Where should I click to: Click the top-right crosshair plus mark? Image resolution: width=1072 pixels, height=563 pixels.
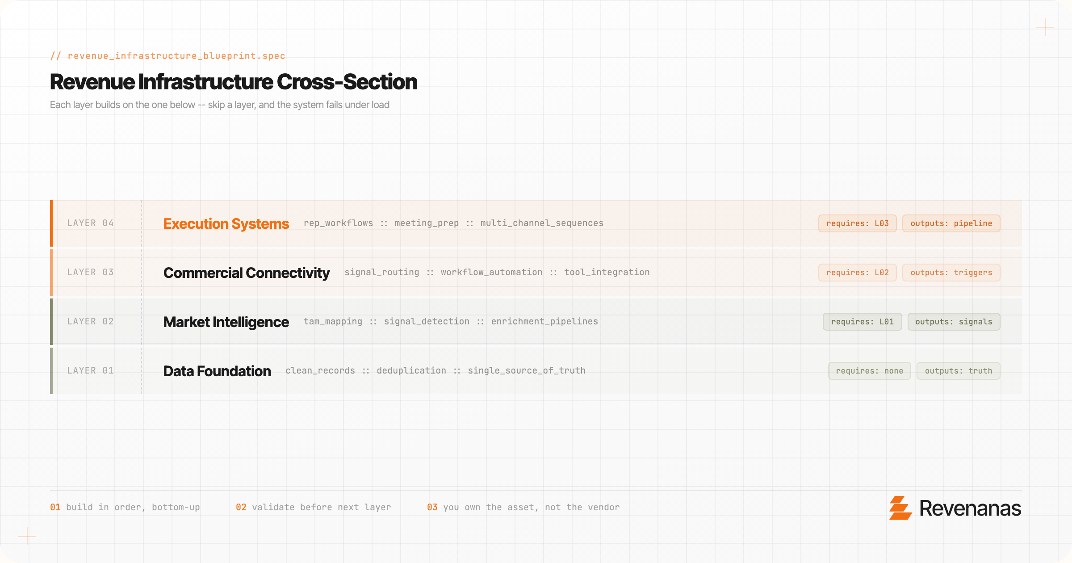click(x=1045, y=27)
